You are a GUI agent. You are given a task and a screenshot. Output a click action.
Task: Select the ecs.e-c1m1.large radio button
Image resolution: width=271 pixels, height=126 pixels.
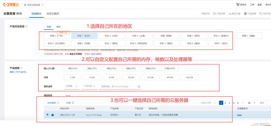click(47, 115)
